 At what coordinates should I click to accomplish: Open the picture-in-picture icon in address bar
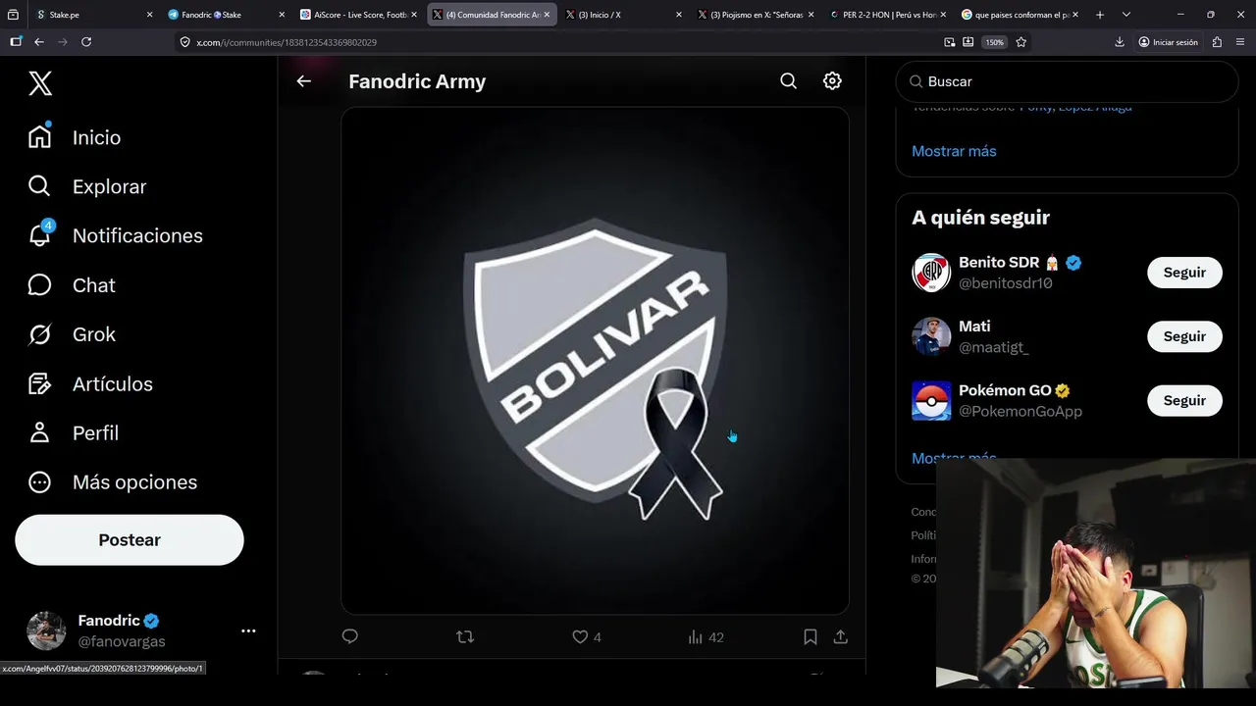(x=950, y=42)
